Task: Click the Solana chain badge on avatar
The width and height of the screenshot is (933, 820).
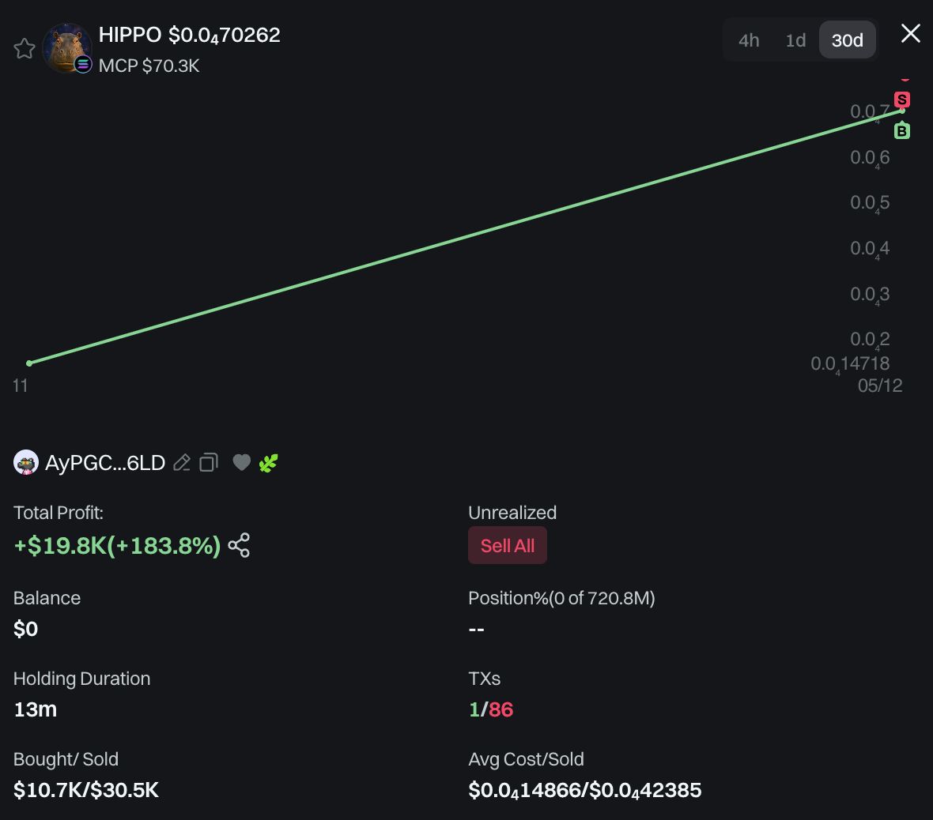Action: pos(83,65)
